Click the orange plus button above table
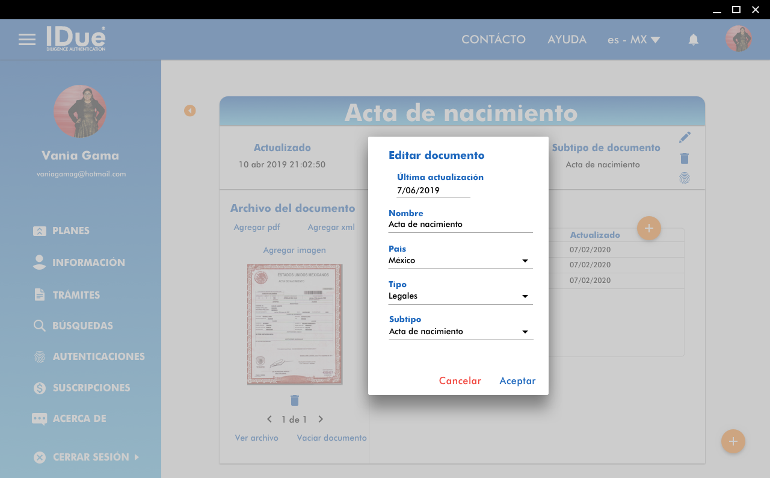Image resolution: width=770 pixels, height=478 pixels. [x=648, y=228]
